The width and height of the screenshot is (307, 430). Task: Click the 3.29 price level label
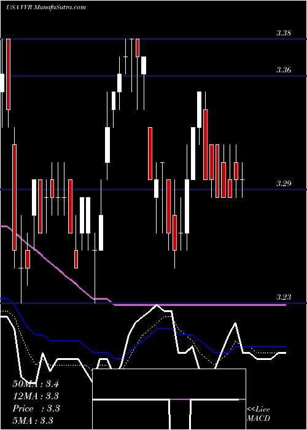(x=284, y=184)
